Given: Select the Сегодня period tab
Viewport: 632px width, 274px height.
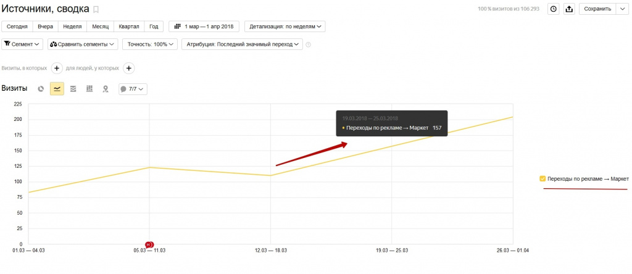Looking at the screenshot, I should (x=17, y=27).
